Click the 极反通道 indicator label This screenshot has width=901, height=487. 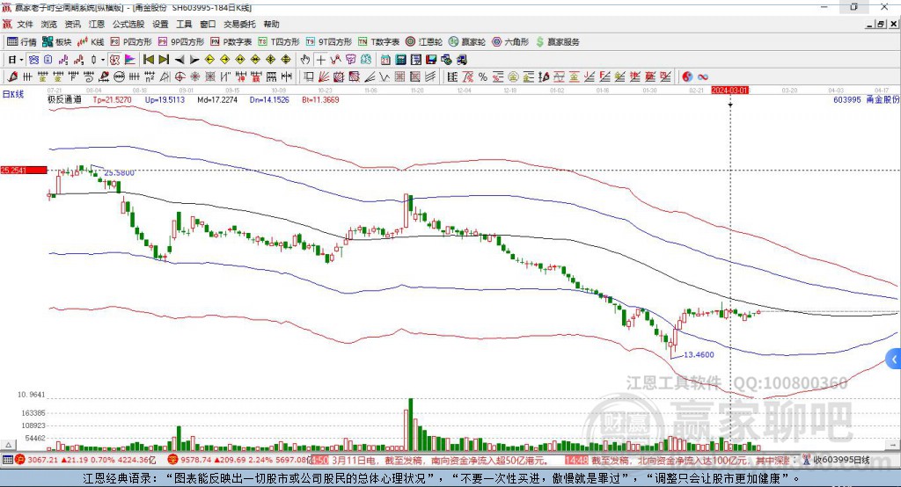[64, 99]
